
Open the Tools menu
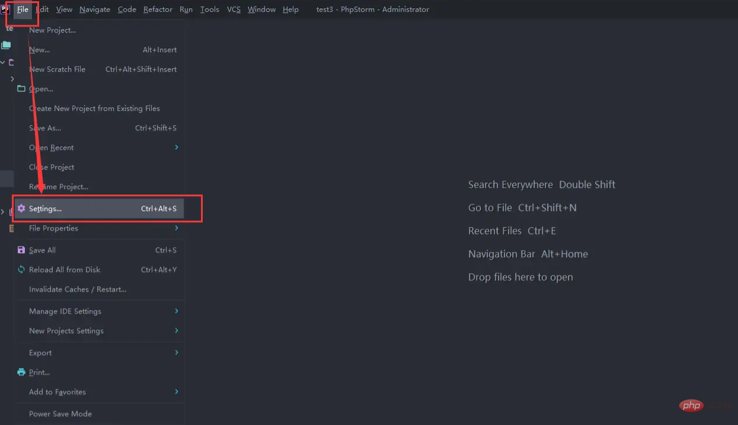pyautogui.click(x=209, y=9)
